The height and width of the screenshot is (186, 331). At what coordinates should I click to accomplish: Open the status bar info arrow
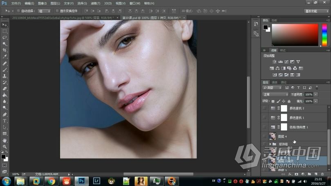coord(69,174)
